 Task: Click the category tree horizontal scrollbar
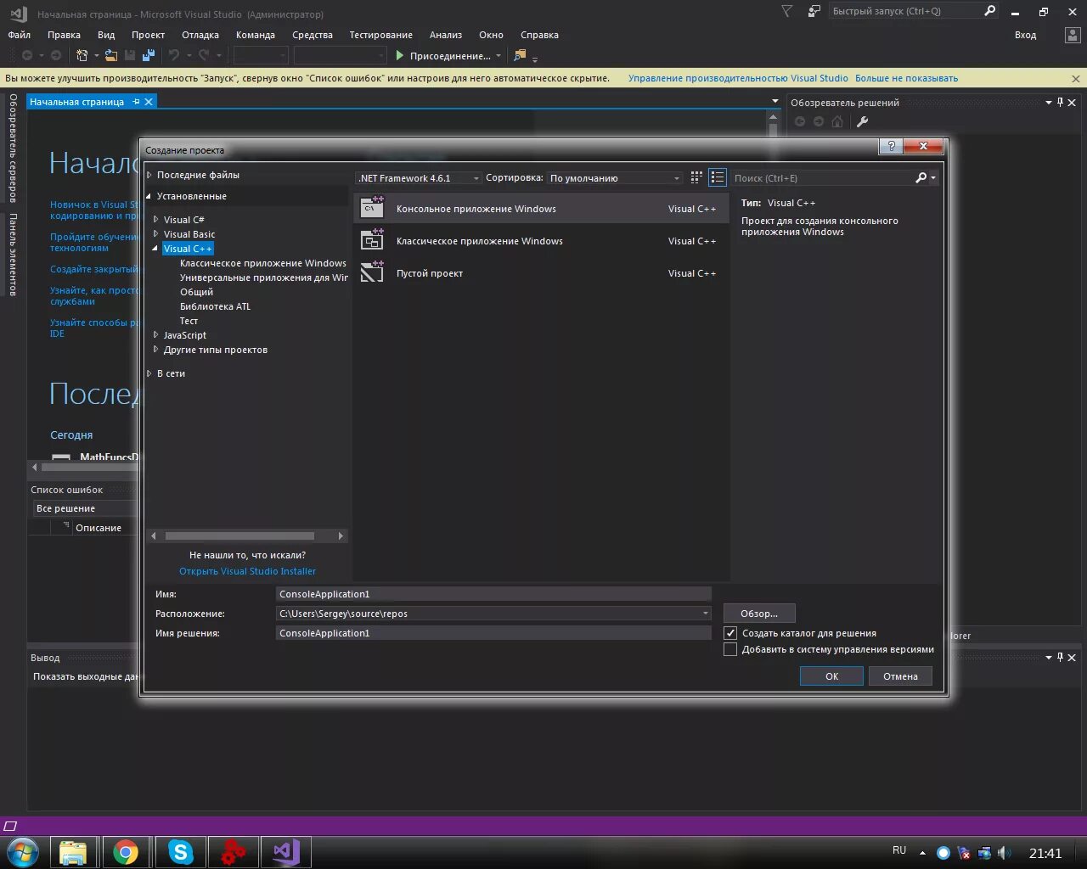coord(239,535)
